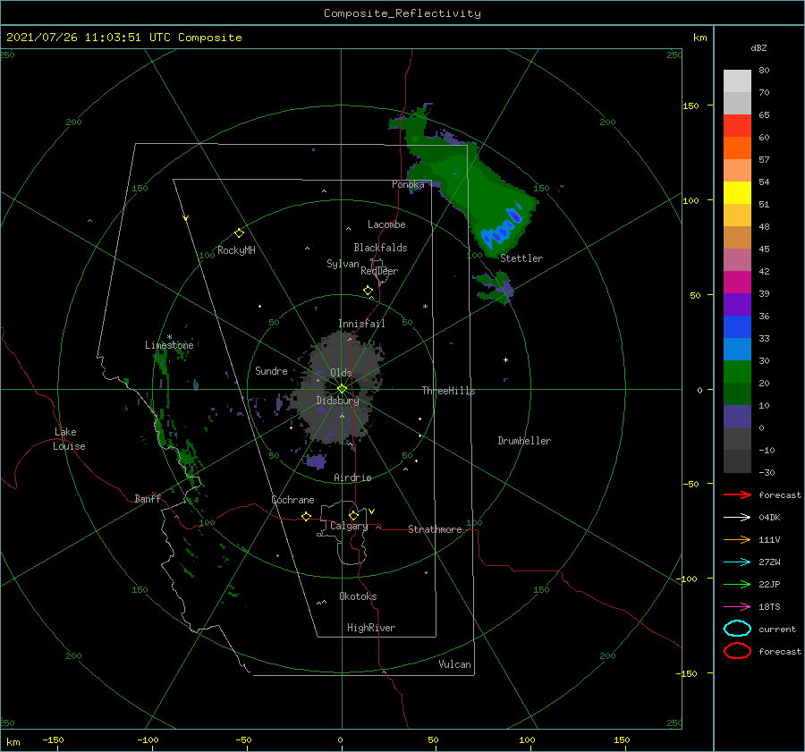The image size is (805, 752).
Task: Select the Blackfalds label
Action: click(x=380, y=248)
